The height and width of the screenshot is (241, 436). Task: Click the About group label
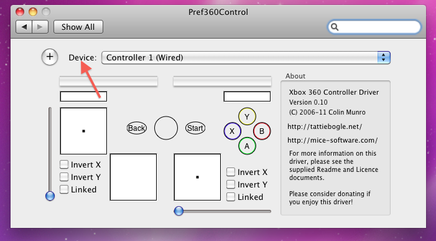(295, 76)
